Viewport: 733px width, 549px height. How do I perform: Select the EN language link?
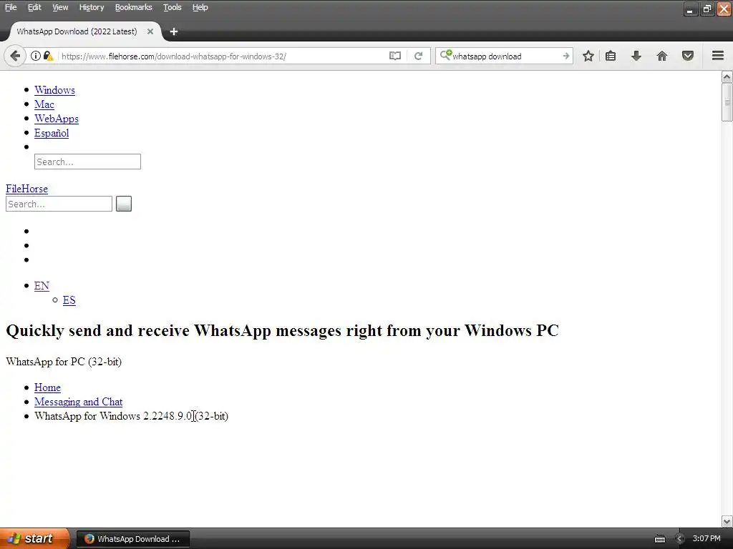pos(42,286)
